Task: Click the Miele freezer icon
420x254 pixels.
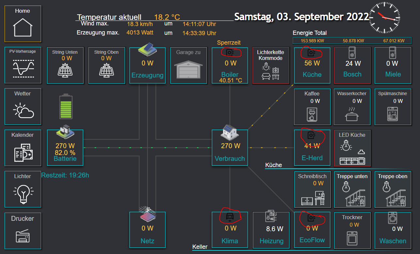Action: [x=393, y=53]
